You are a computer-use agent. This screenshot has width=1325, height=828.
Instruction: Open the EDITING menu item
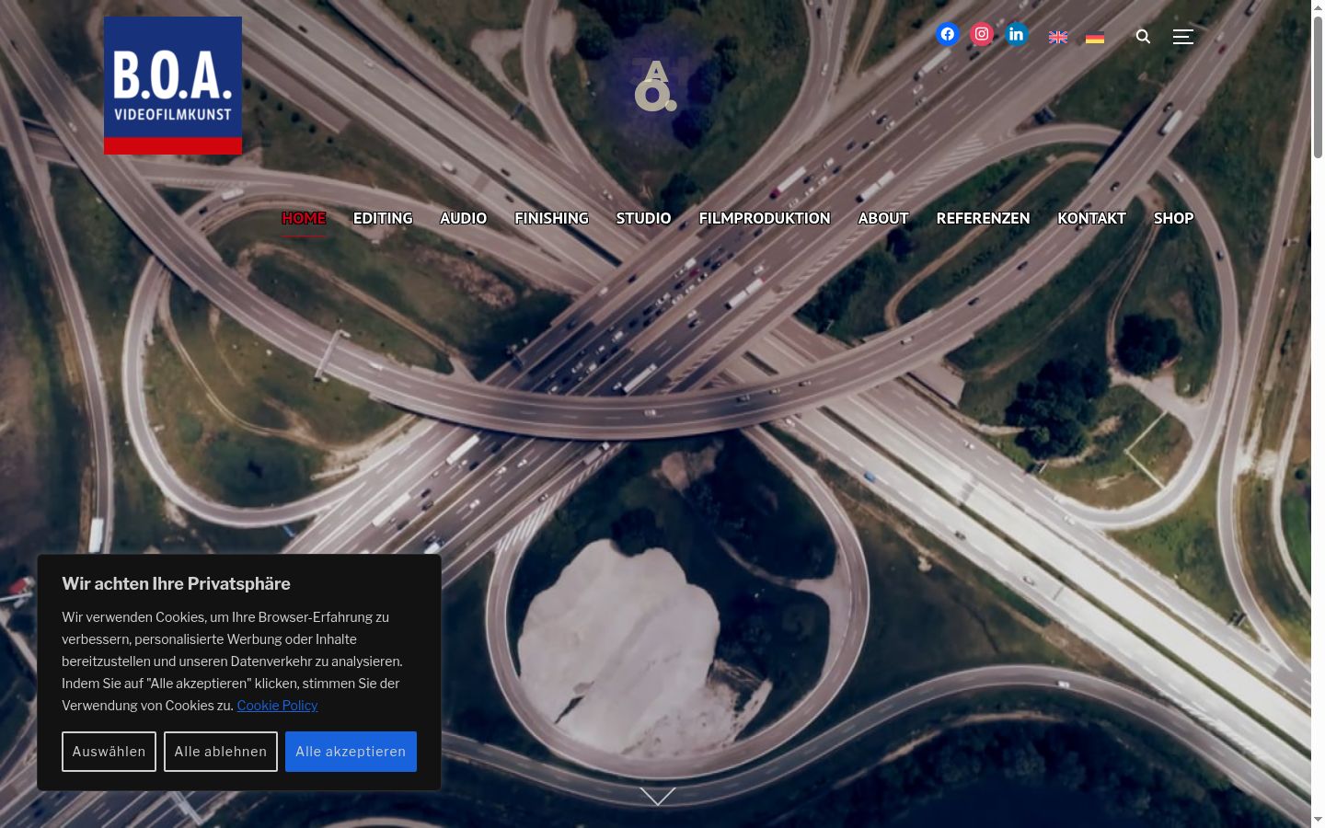[x=383, y=218]
